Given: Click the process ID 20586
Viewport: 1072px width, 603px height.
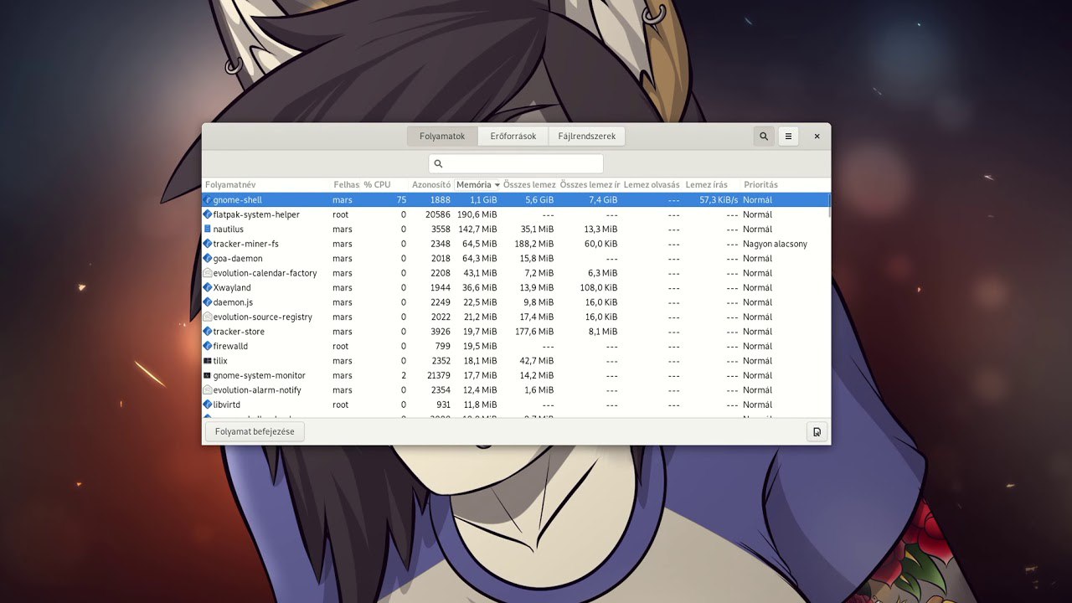Looking at the screenshot, I should click(437, 214).
